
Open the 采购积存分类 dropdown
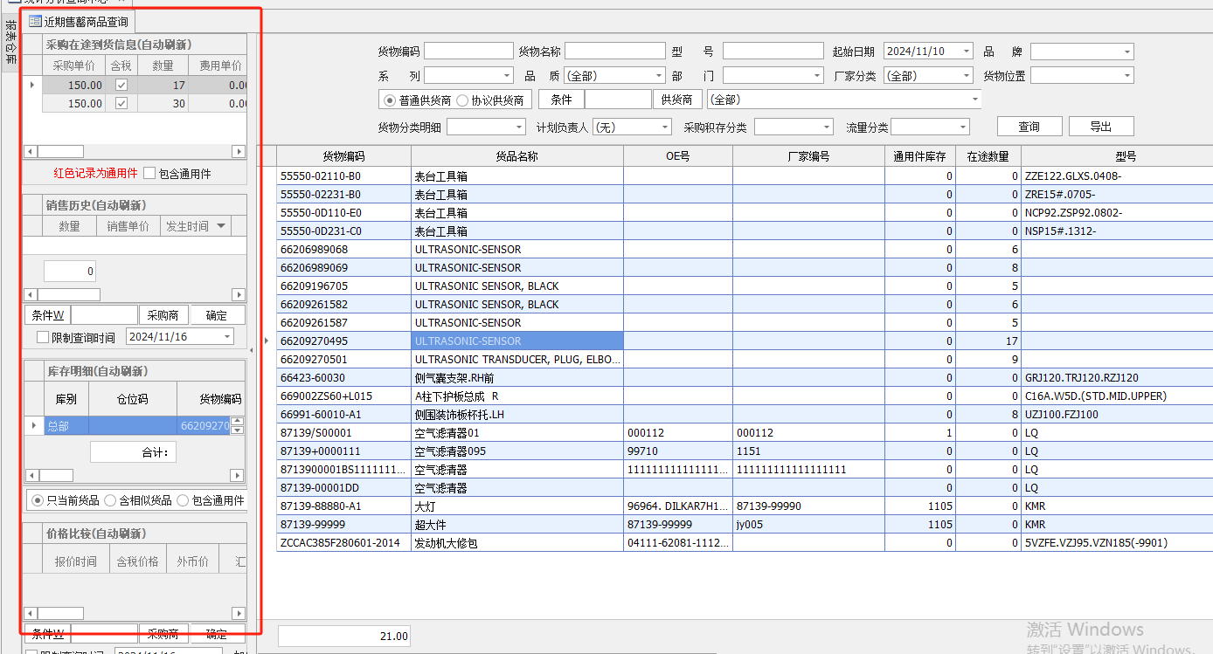[x=826, y=127]
